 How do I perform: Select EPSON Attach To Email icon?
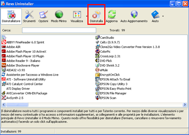click(97, 79)
